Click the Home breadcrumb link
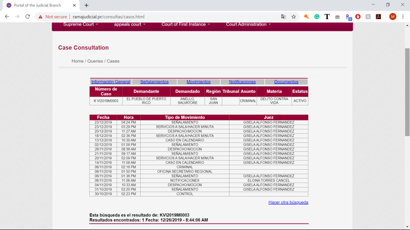The width and height of the screenshot is (410, 230). click(77, 61)
